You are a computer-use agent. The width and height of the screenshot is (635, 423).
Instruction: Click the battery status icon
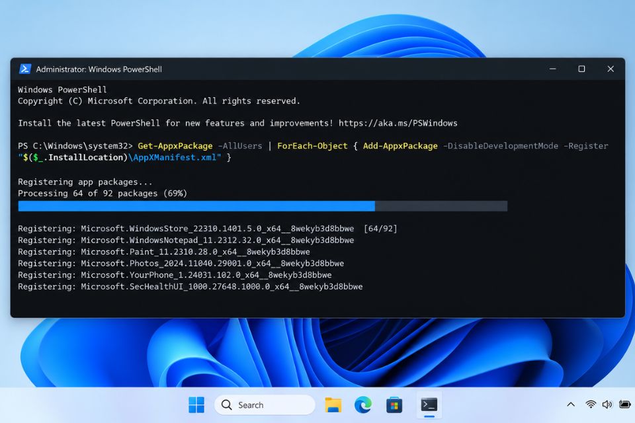click(625, 404)
